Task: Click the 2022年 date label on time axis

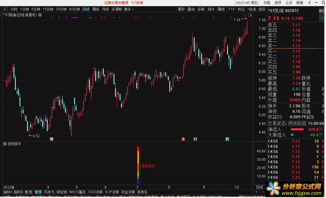Action: [9, 187]
